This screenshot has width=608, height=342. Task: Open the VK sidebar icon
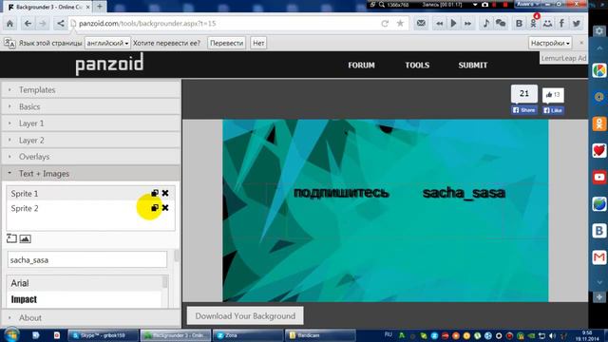click(x=599, y=231)
